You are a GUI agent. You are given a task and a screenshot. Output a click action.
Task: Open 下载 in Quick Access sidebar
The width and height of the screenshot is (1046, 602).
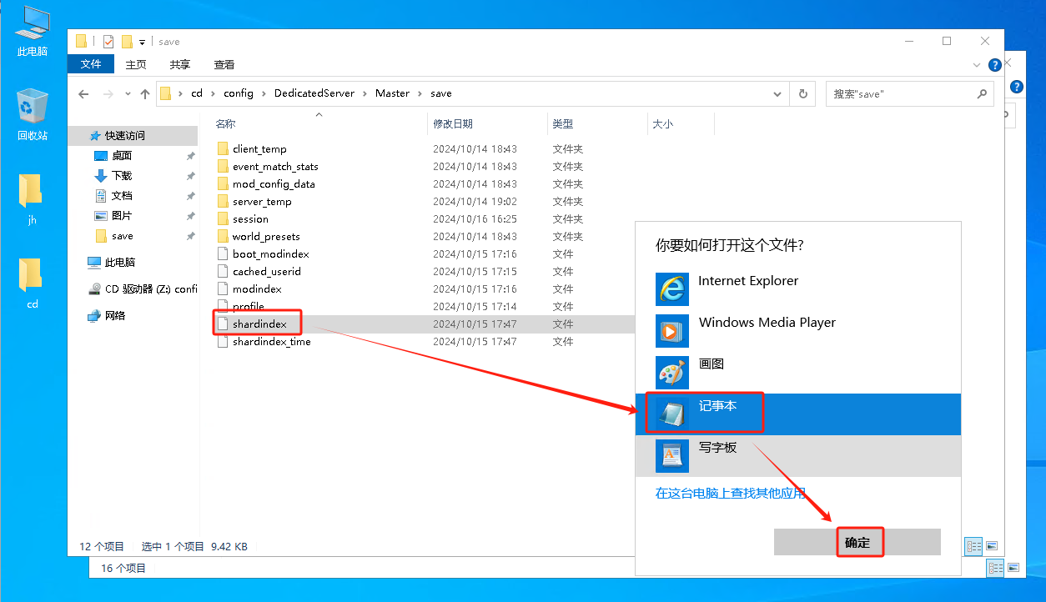click(122, 175)
